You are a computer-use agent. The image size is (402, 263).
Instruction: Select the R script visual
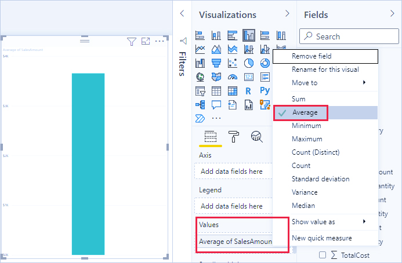(x=248, y=91)
